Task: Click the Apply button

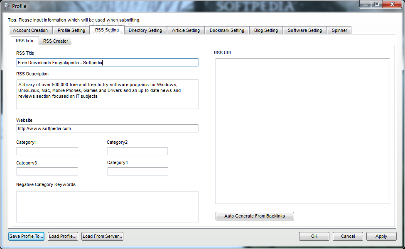Action: pyautogui.click(x=381, y=237)
